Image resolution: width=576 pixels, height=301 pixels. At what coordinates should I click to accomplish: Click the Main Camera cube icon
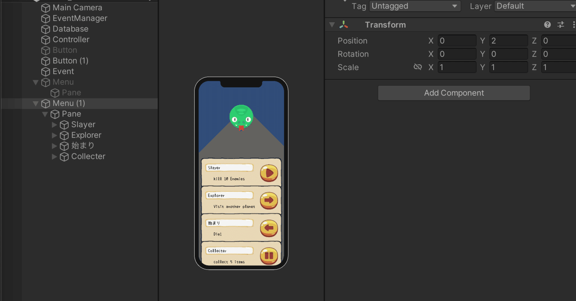45,8
